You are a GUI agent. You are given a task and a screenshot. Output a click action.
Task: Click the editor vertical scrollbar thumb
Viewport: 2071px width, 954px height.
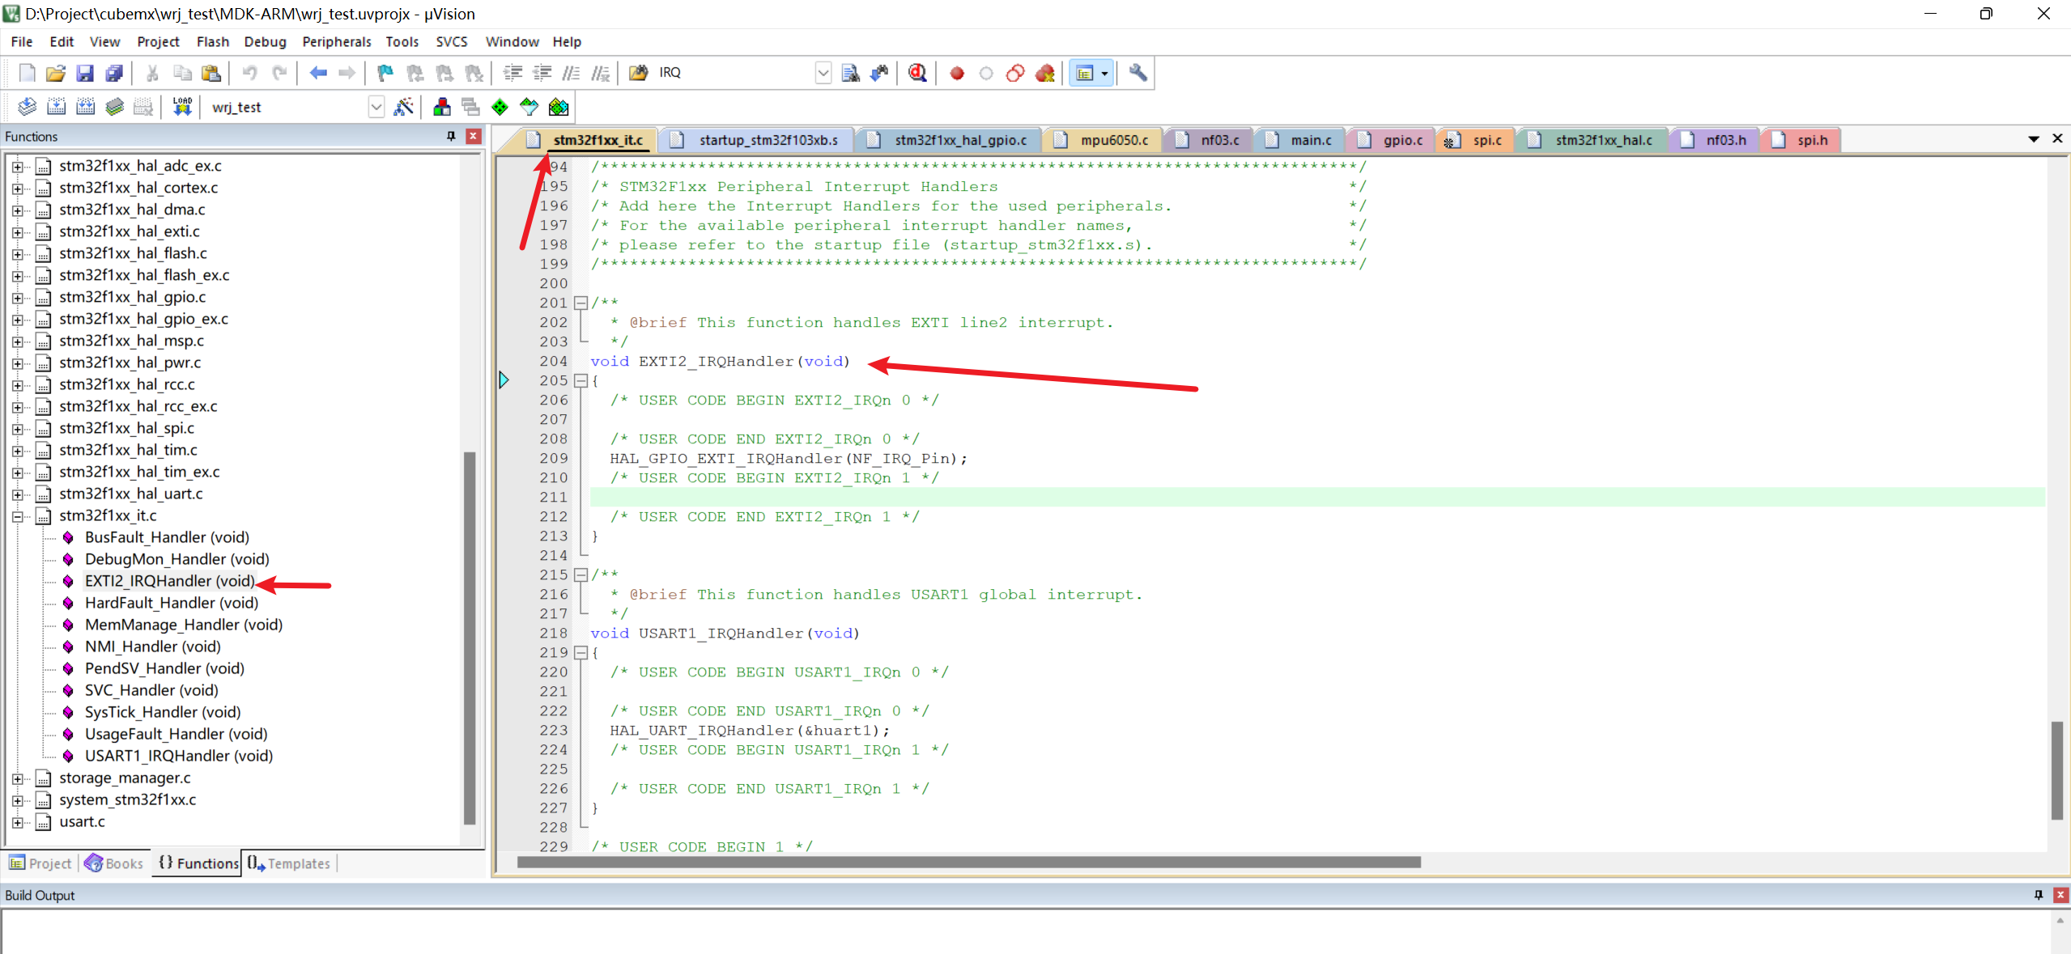tap(2057, 770)
